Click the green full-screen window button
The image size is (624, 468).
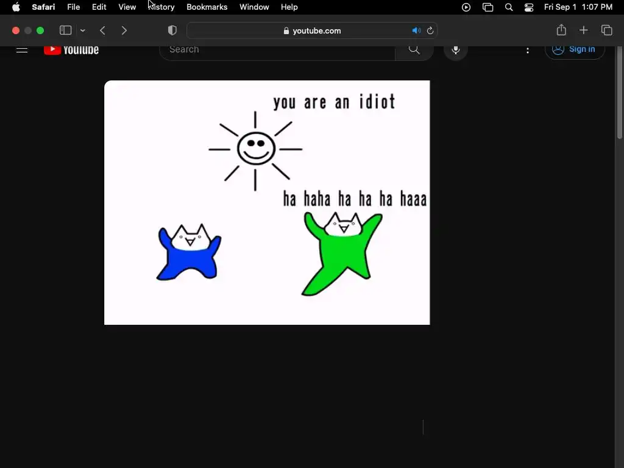[40, 30]
